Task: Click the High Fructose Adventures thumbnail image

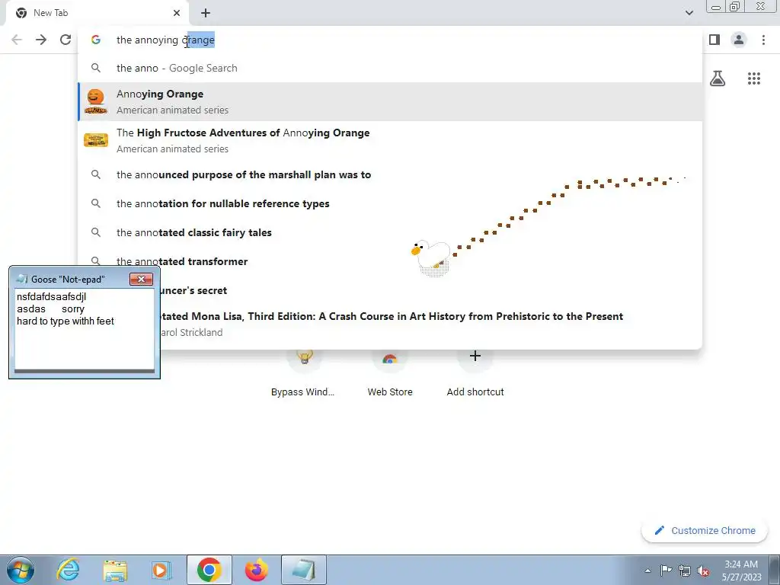Action: pos(96,140)
